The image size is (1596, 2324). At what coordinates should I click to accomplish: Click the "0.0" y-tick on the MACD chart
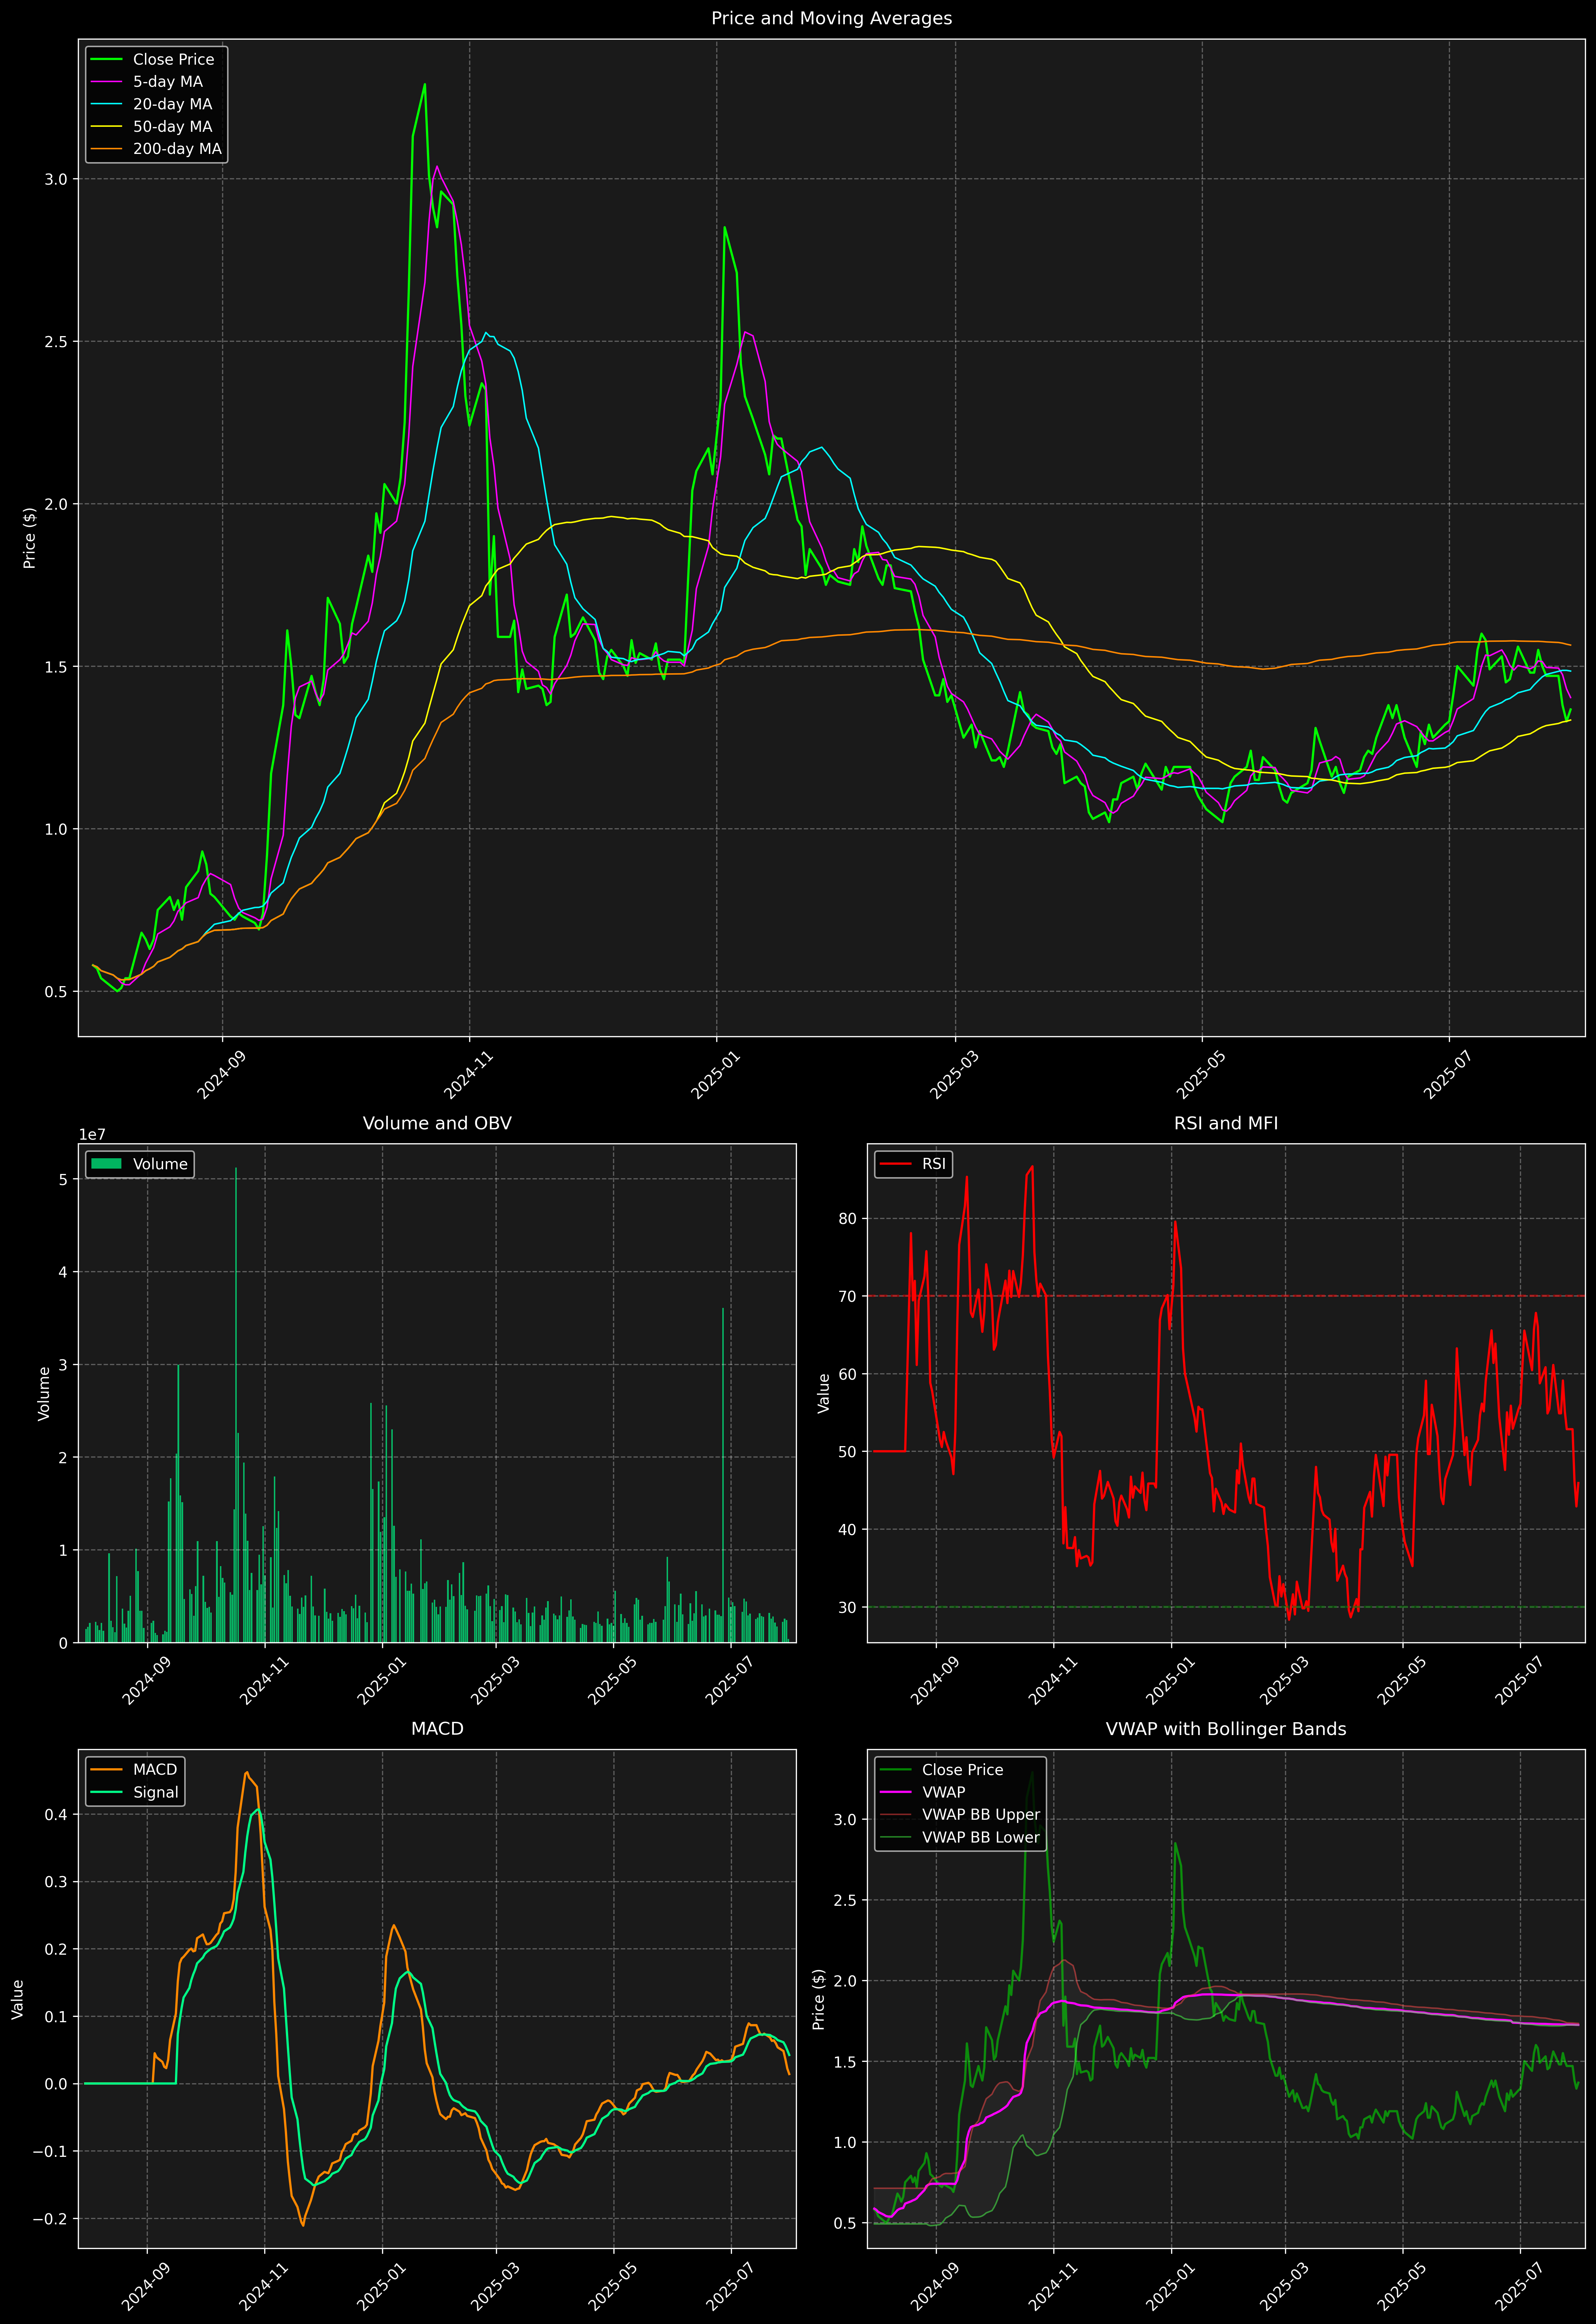56,2084
